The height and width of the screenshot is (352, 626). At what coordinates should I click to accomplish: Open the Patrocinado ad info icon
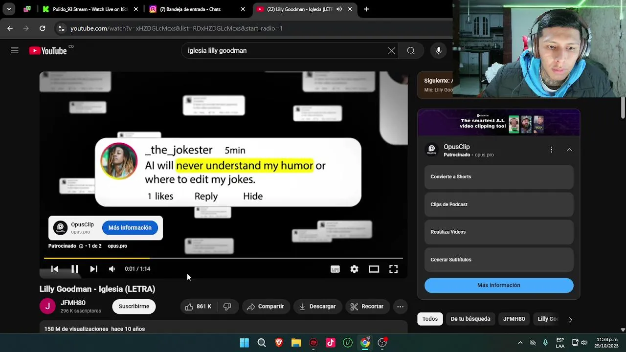coord(81,246)
